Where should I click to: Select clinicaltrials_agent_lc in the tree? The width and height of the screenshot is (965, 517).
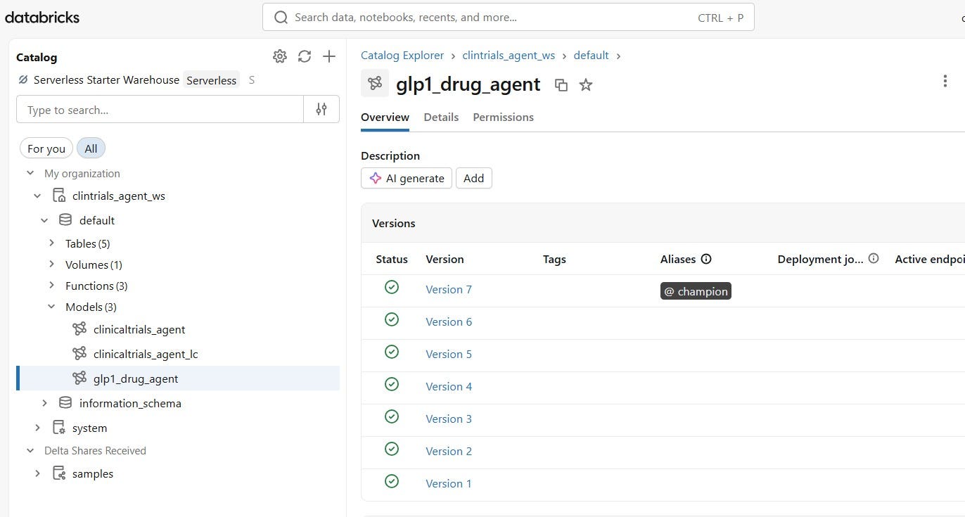[146, 354]
